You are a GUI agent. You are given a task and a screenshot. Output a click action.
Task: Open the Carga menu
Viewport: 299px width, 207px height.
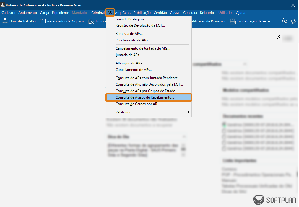44,13
